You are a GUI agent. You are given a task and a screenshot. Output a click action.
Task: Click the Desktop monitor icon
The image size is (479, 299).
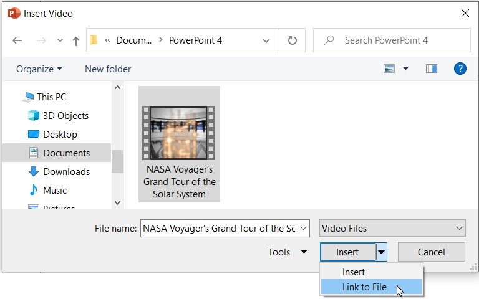pyautogui.click(x=34, y=135)
